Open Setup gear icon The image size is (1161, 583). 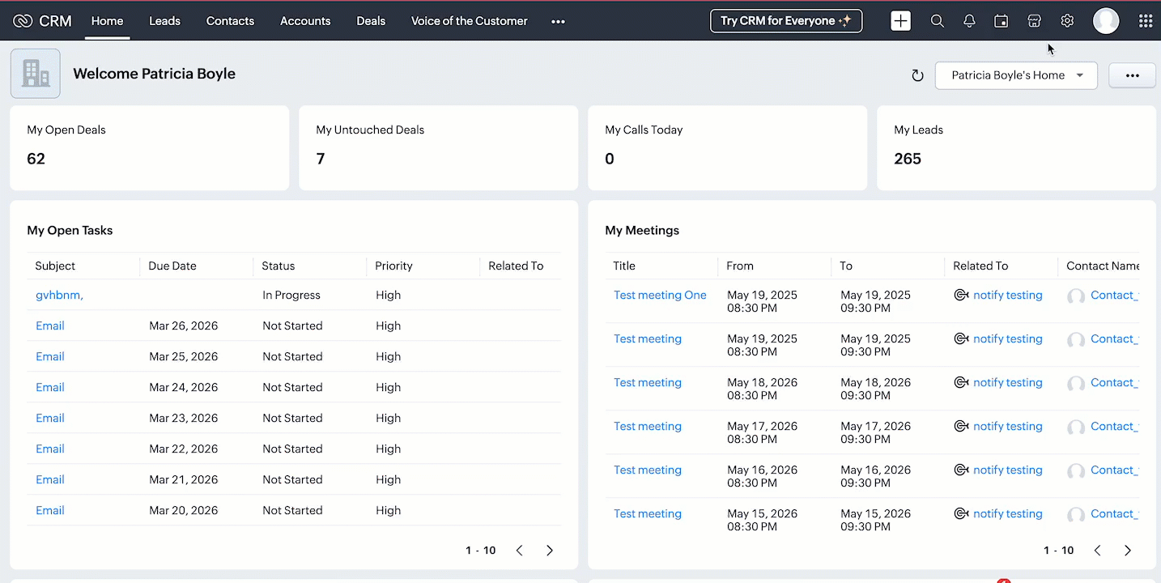[1067, 21]
